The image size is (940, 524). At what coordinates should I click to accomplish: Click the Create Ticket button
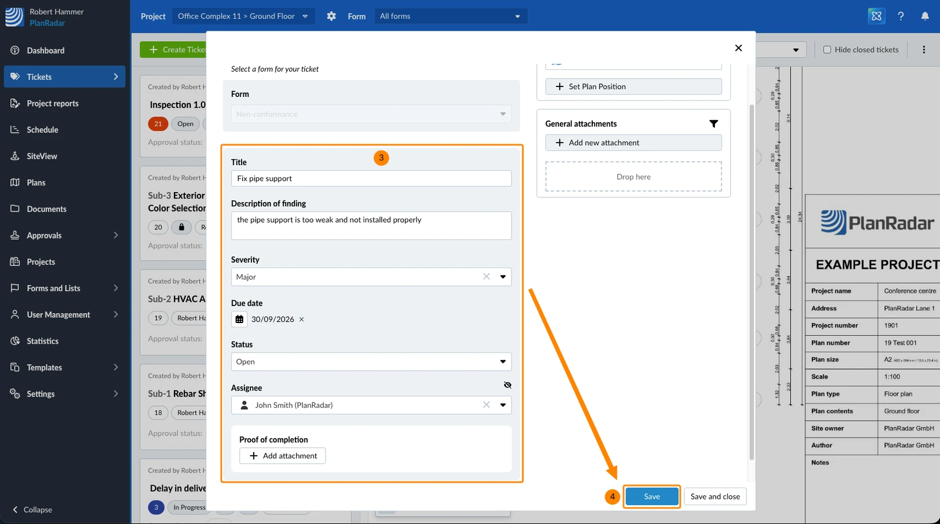[174, 50]
